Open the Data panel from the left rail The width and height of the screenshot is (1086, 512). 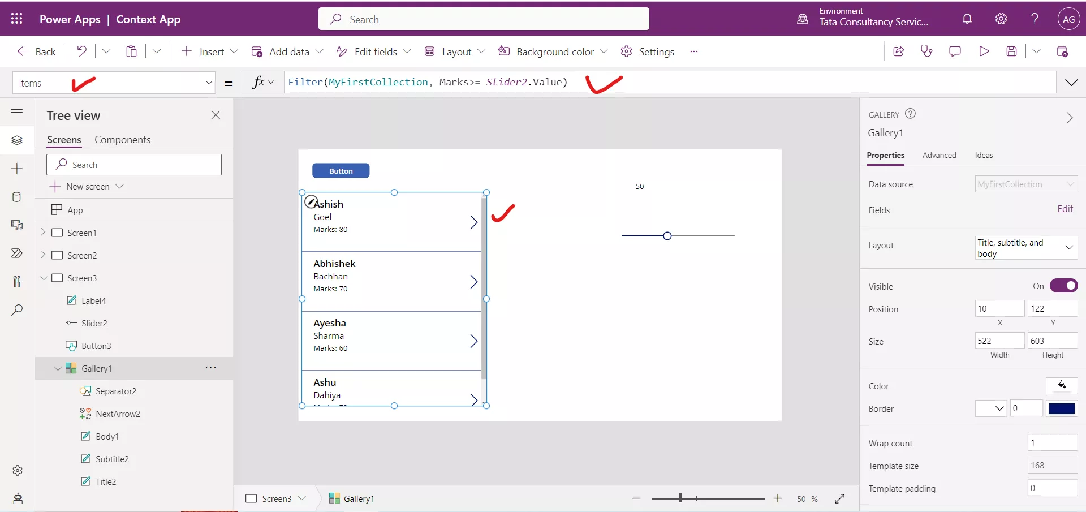point(17,197)
